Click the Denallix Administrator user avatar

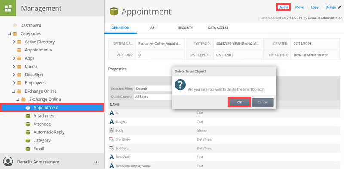8,162
